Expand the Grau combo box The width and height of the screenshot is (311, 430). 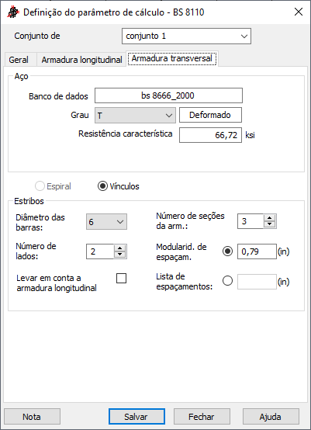coord(135,115)
